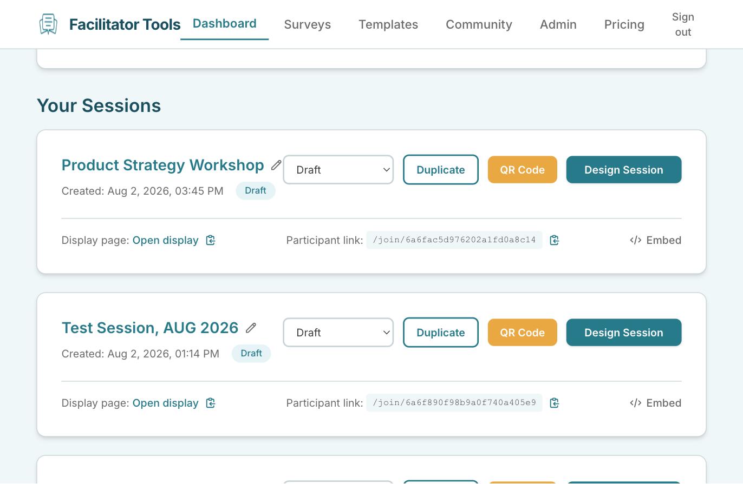Select the /join/6a6fac5d976202a1fd0a8c14 link text

pos(454,240)
